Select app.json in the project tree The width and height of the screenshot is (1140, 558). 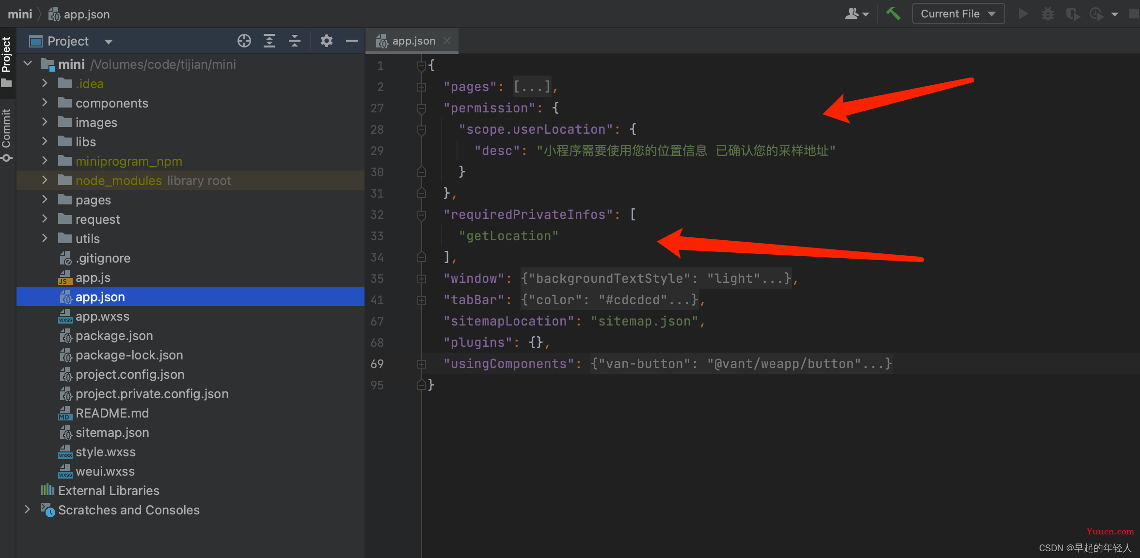pyautogui.click(x=190, y=297)
